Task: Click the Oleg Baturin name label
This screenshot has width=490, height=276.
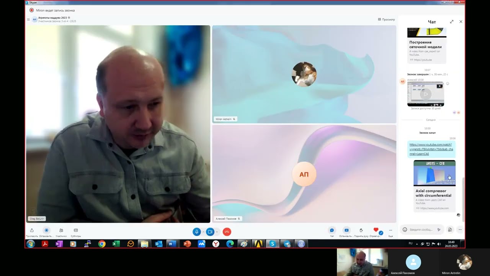Action: [x=36, y=219]
